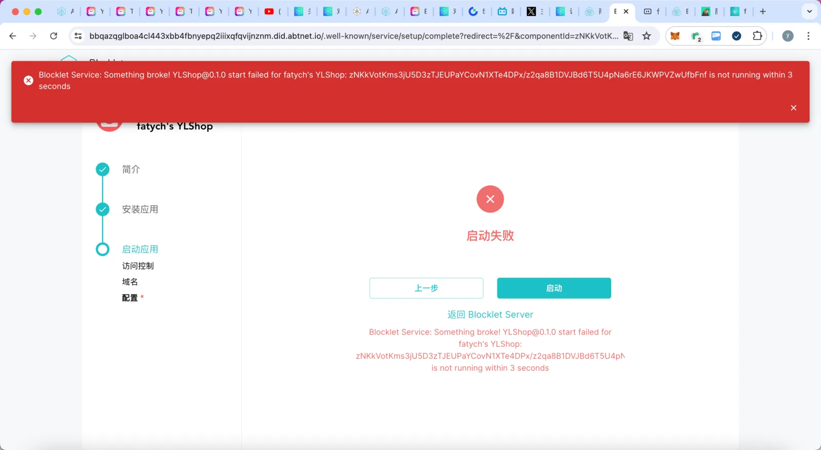Image resolution: width=821 pixels, height=450 pixels.
Task: Close the active browser tab
Action: [626, 11]
